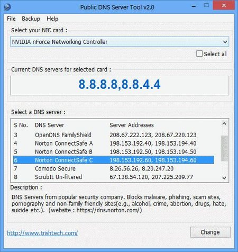Open the Help menu
The width and height of the screenshot is (238, 252).
[x=52, y=19]
